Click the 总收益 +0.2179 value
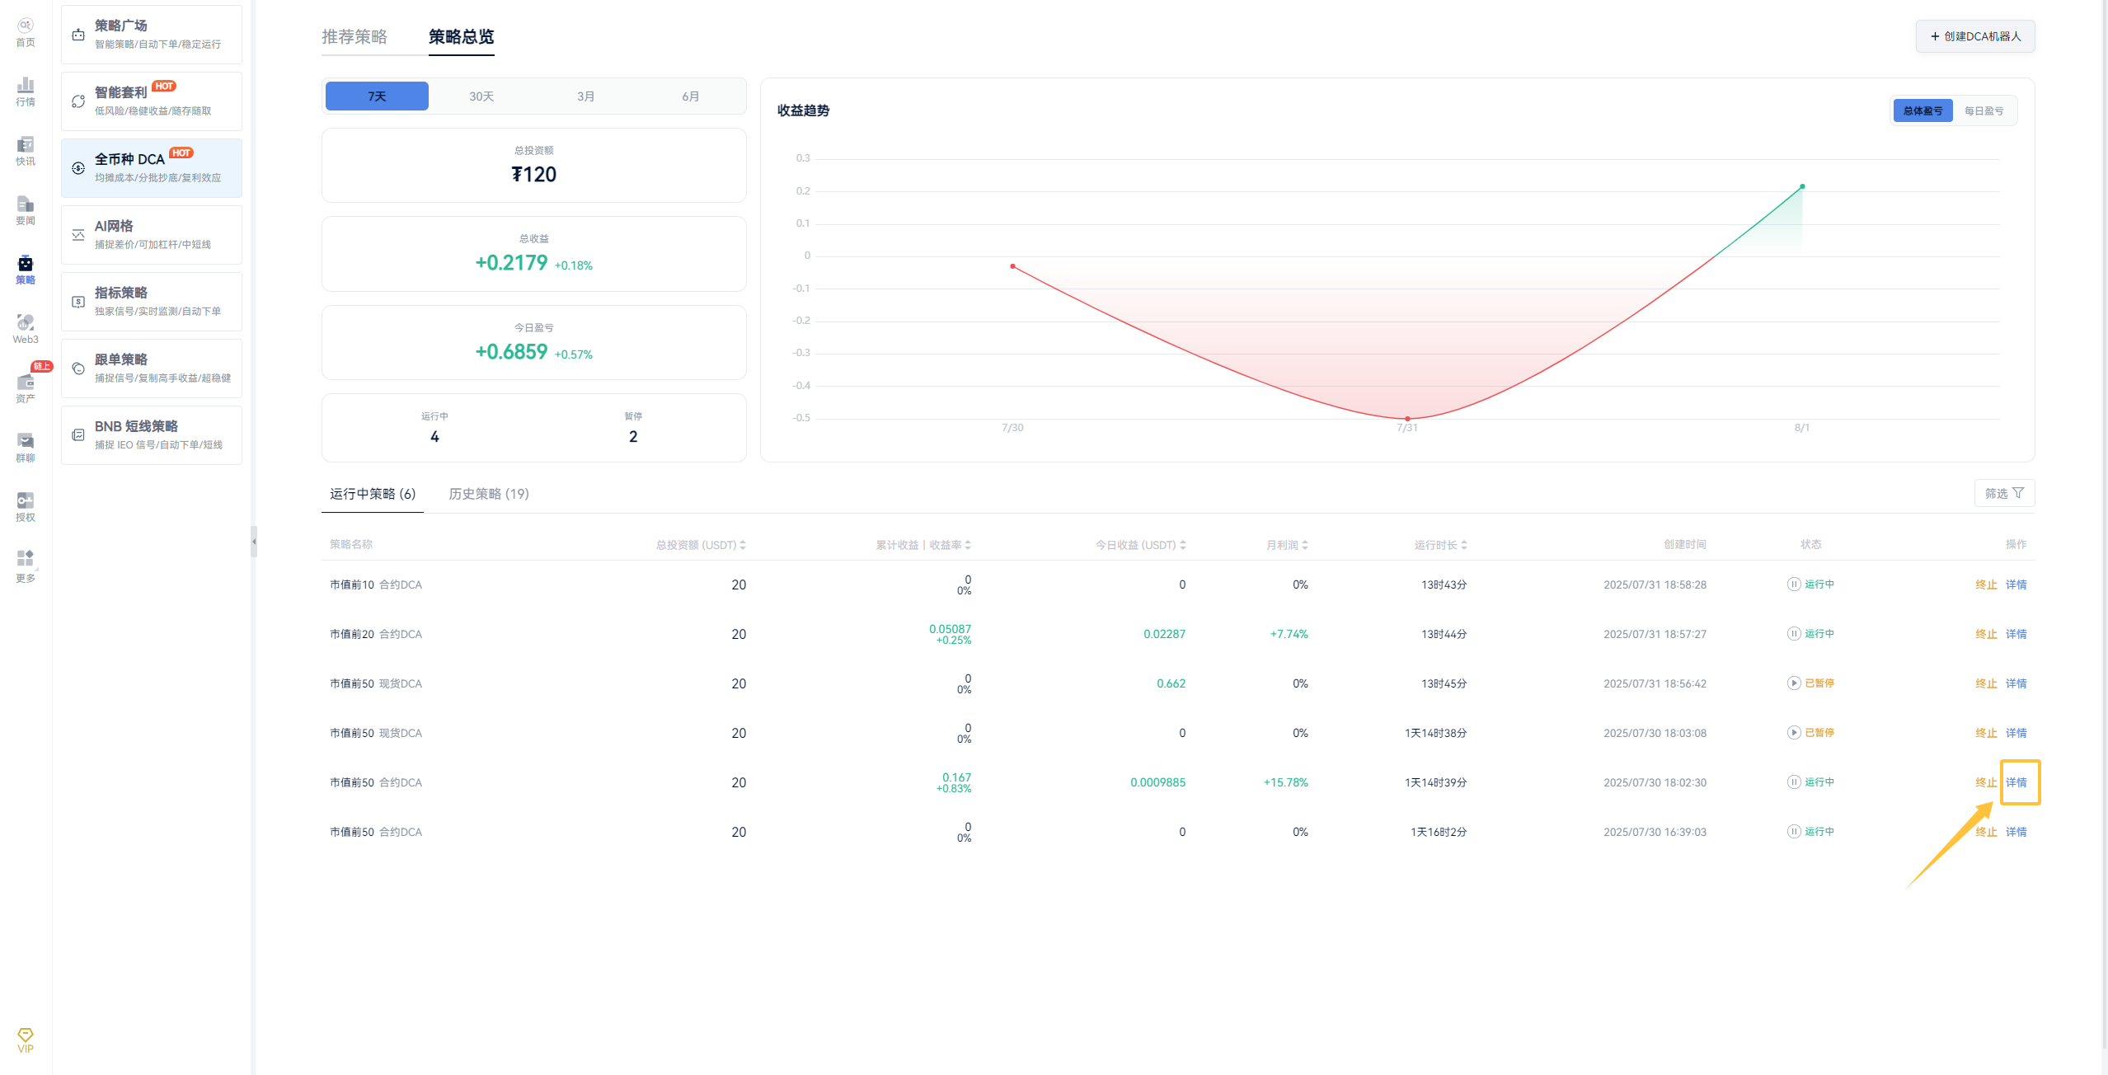 coord(511,263)
